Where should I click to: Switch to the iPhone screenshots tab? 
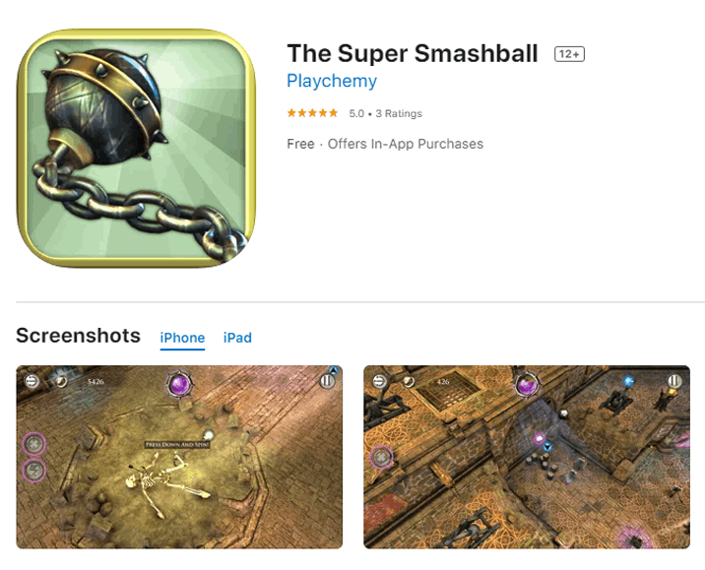[x=182, y=338]
